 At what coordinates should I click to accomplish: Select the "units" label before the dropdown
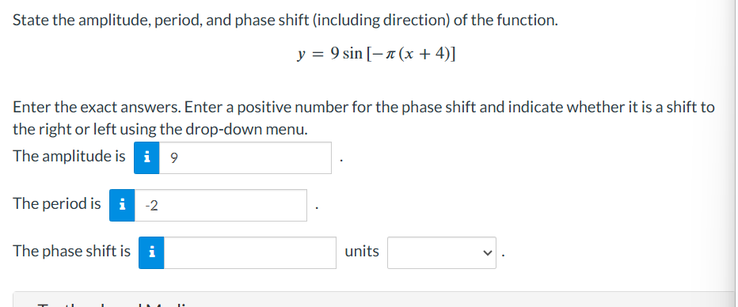(362, 251)
